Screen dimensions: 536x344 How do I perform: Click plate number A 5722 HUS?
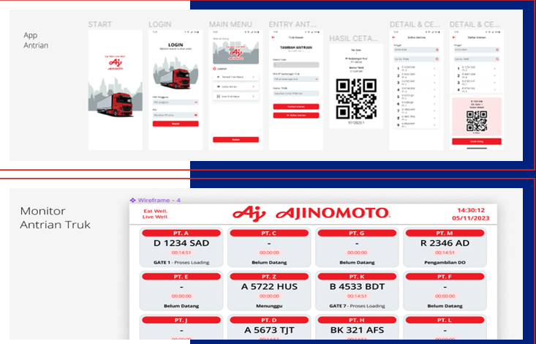(269, 286)
